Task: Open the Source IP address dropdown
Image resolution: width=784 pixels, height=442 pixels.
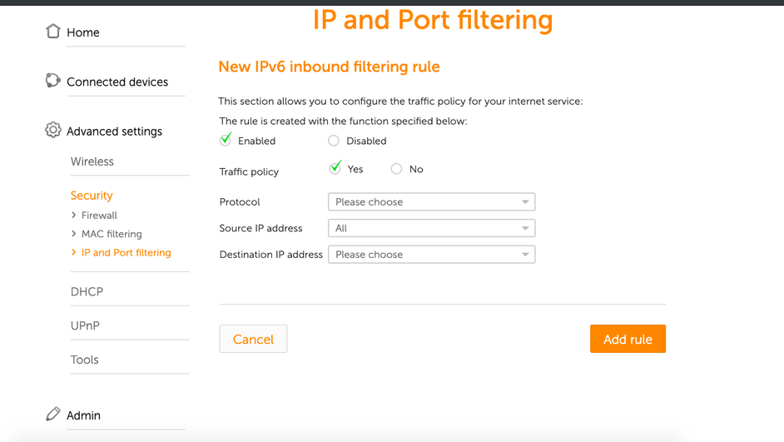Action: point(431,228)
